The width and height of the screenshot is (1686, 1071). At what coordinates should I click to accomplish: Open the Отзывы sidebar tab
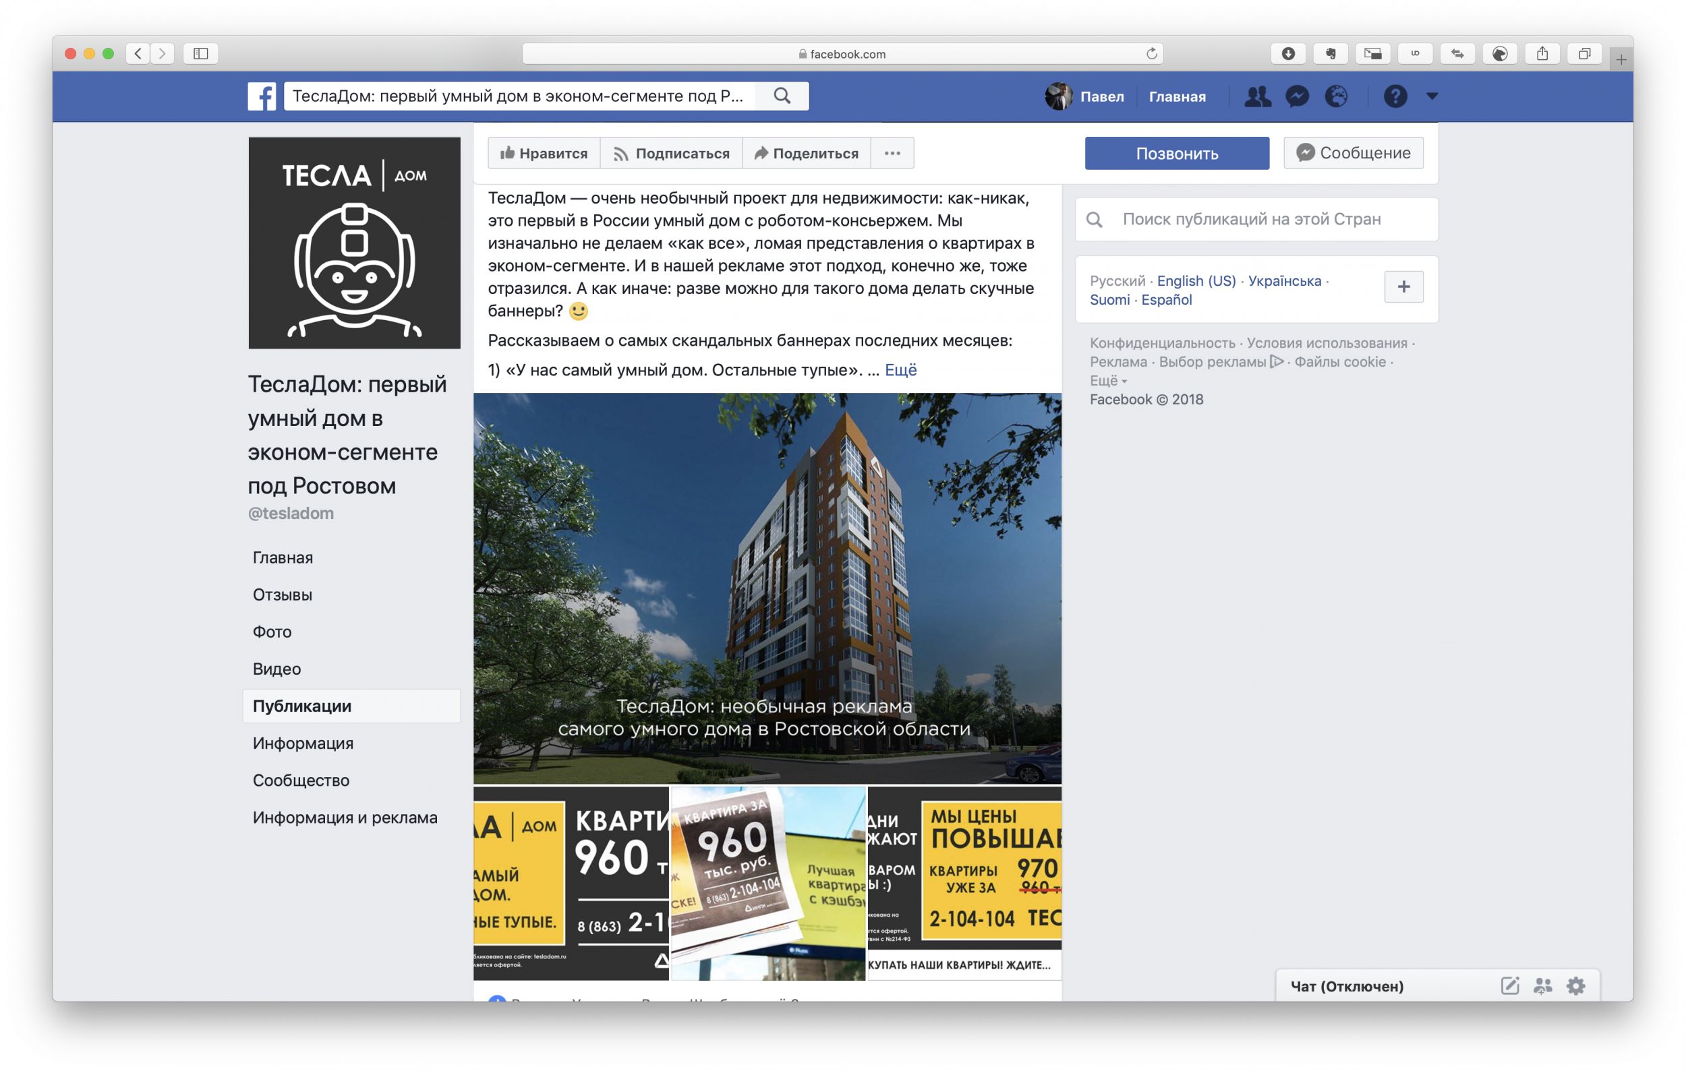[282, 594]
